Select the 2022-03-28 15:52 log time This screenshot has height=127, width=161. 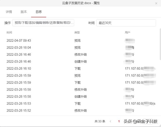[19, 110]
